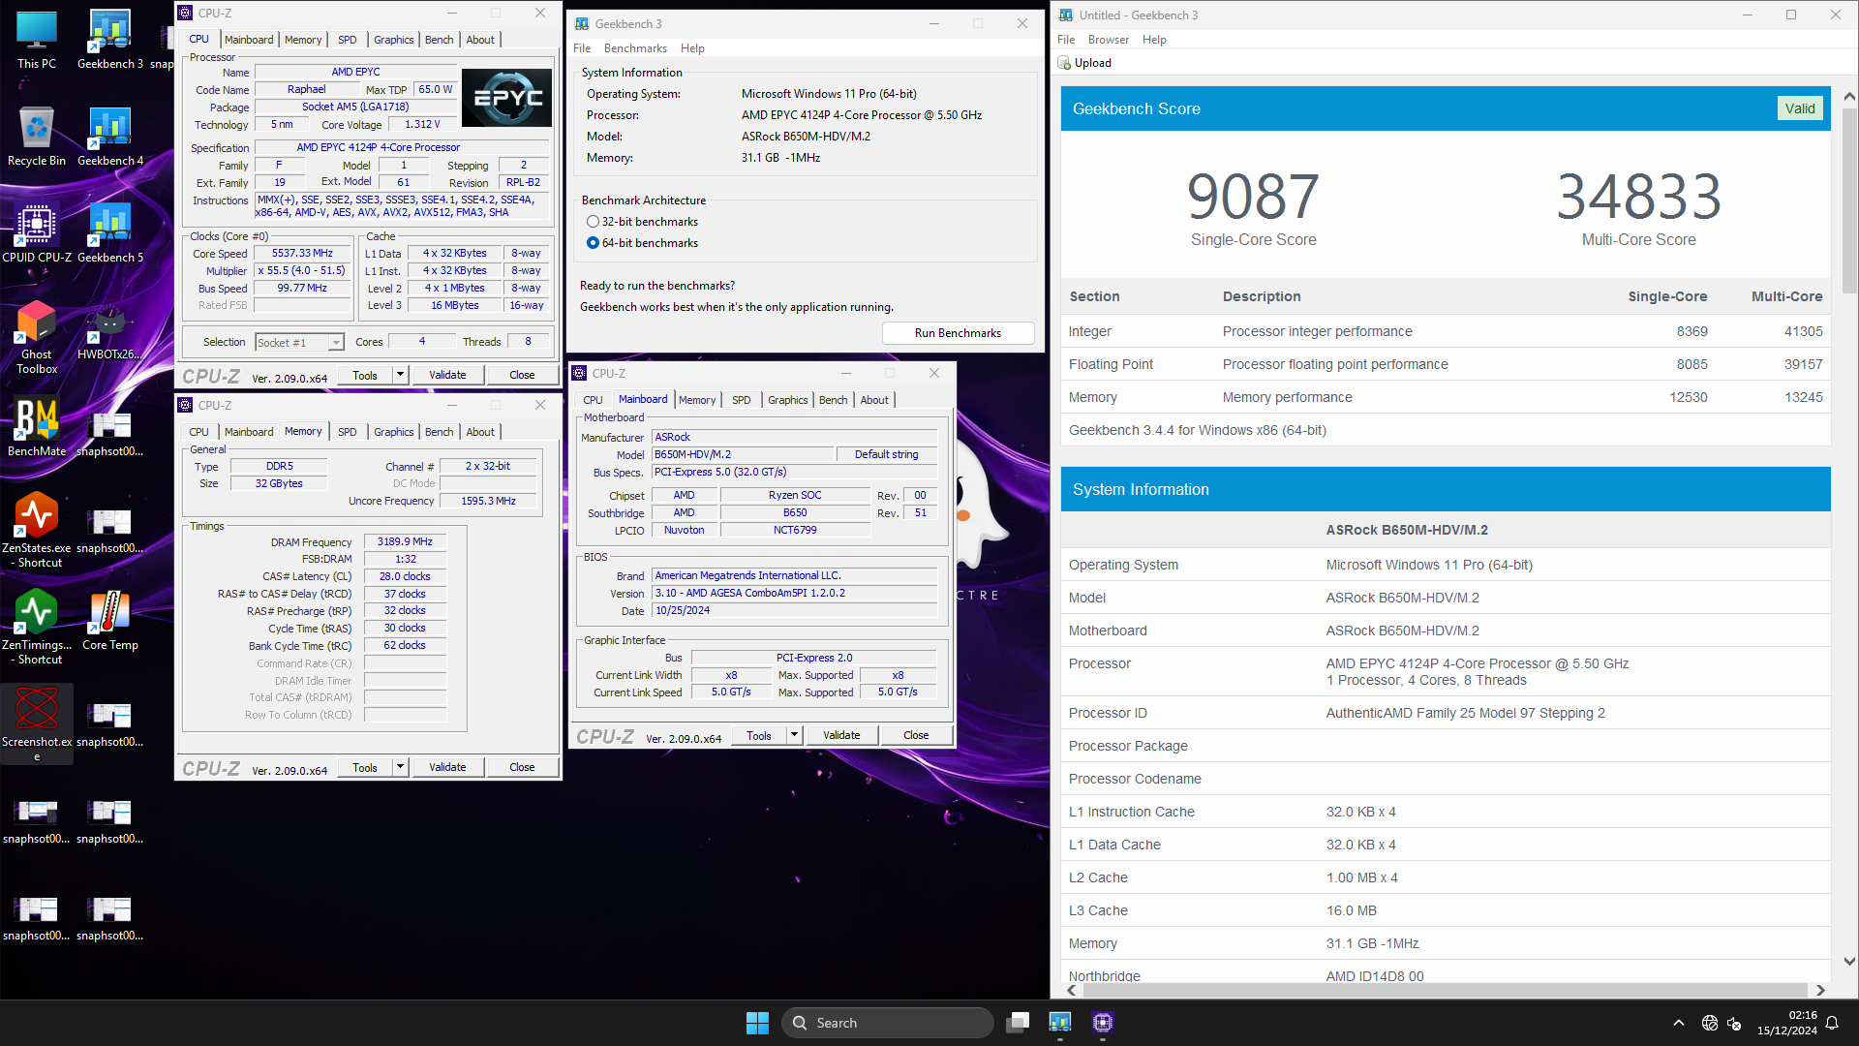Open Help menu in Geekbench results window

pyautogui.click(x=1154, y=40)
